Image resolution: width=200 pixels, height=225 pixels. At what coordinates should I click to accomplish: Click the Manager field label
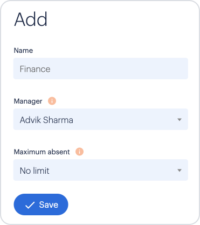pyautogui.click(x=28, y=101)
